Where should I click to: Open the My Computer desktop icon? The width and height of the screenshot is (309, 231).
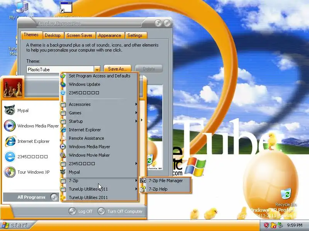click(x=22, y=7)
